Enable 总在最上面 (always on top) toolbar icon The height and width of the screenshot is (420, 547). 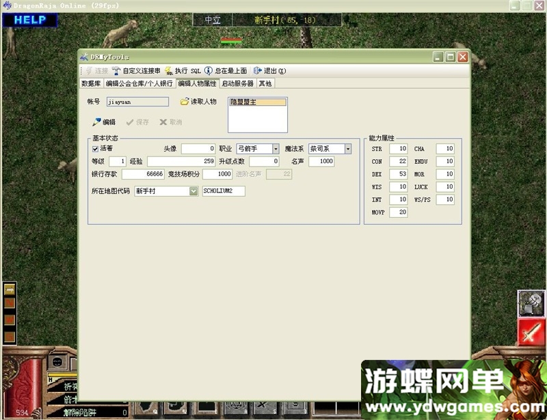[x=224, y=70]
